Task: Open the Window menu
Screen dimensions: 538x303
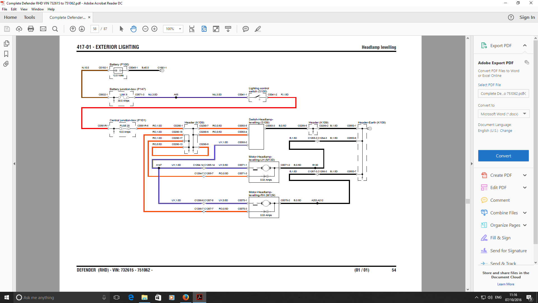Action: point(38,9)
